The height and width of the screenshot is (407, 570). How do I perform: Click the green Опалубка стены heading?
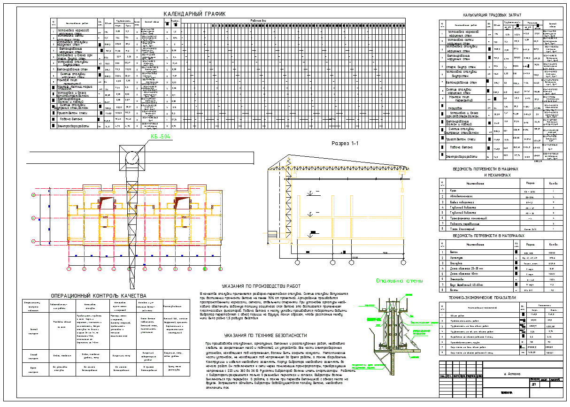coord(400,281)
